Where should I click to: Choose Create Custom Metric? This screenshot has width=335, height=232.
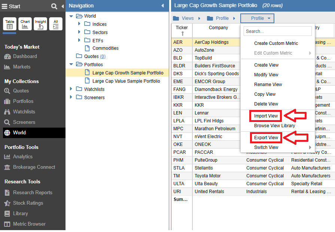pyautogui.click(x=276, y=43)
